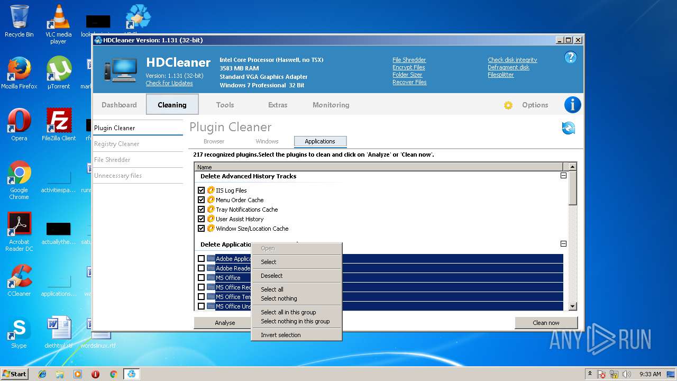Choose Select all in this group

(x=296, y=312)
